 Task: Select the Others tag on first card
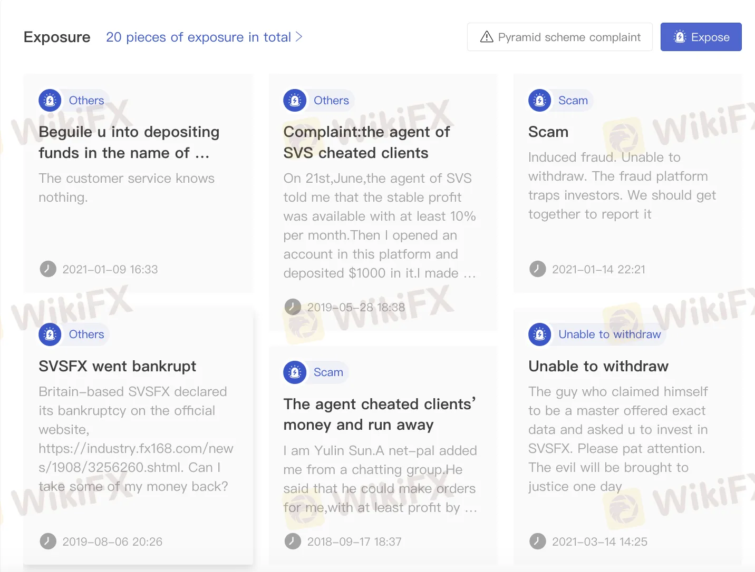tap(86, 100)
